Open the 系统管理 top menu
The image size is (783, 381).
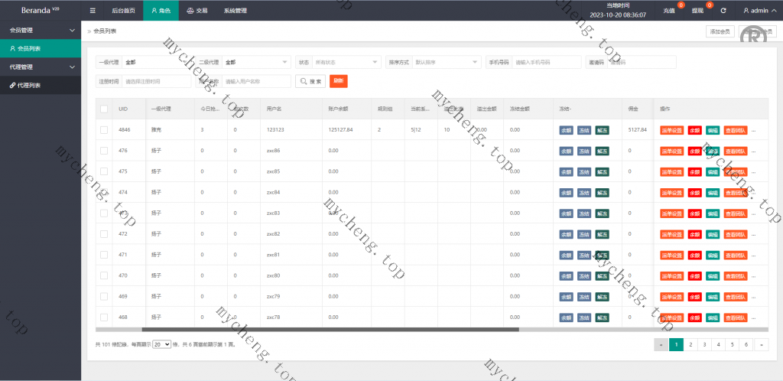coord(235,11)
